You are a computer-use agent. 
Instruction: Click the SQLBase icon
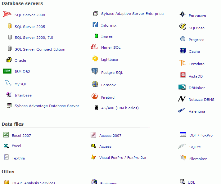[183, 27]
